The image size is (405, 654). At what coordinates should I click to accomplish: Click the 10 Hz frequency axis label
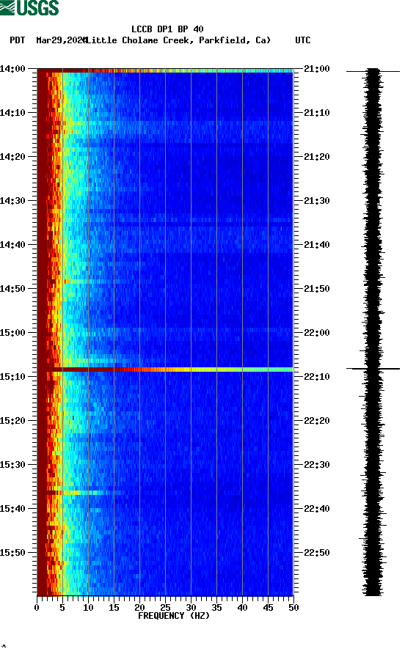point(88,608)
